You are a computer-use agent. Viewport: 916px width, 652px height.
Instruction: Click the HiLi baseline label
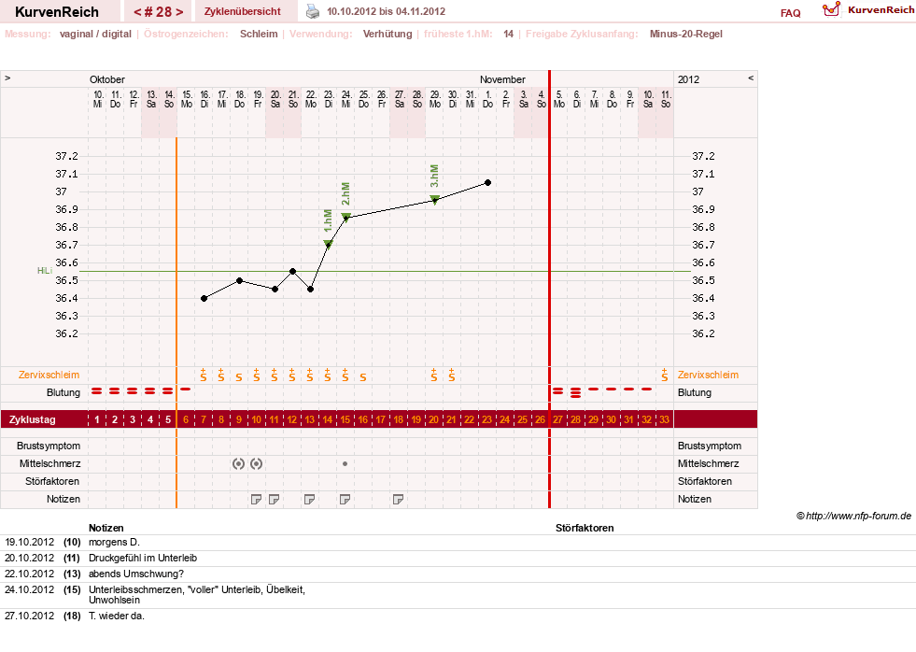(x=45, y=271)
